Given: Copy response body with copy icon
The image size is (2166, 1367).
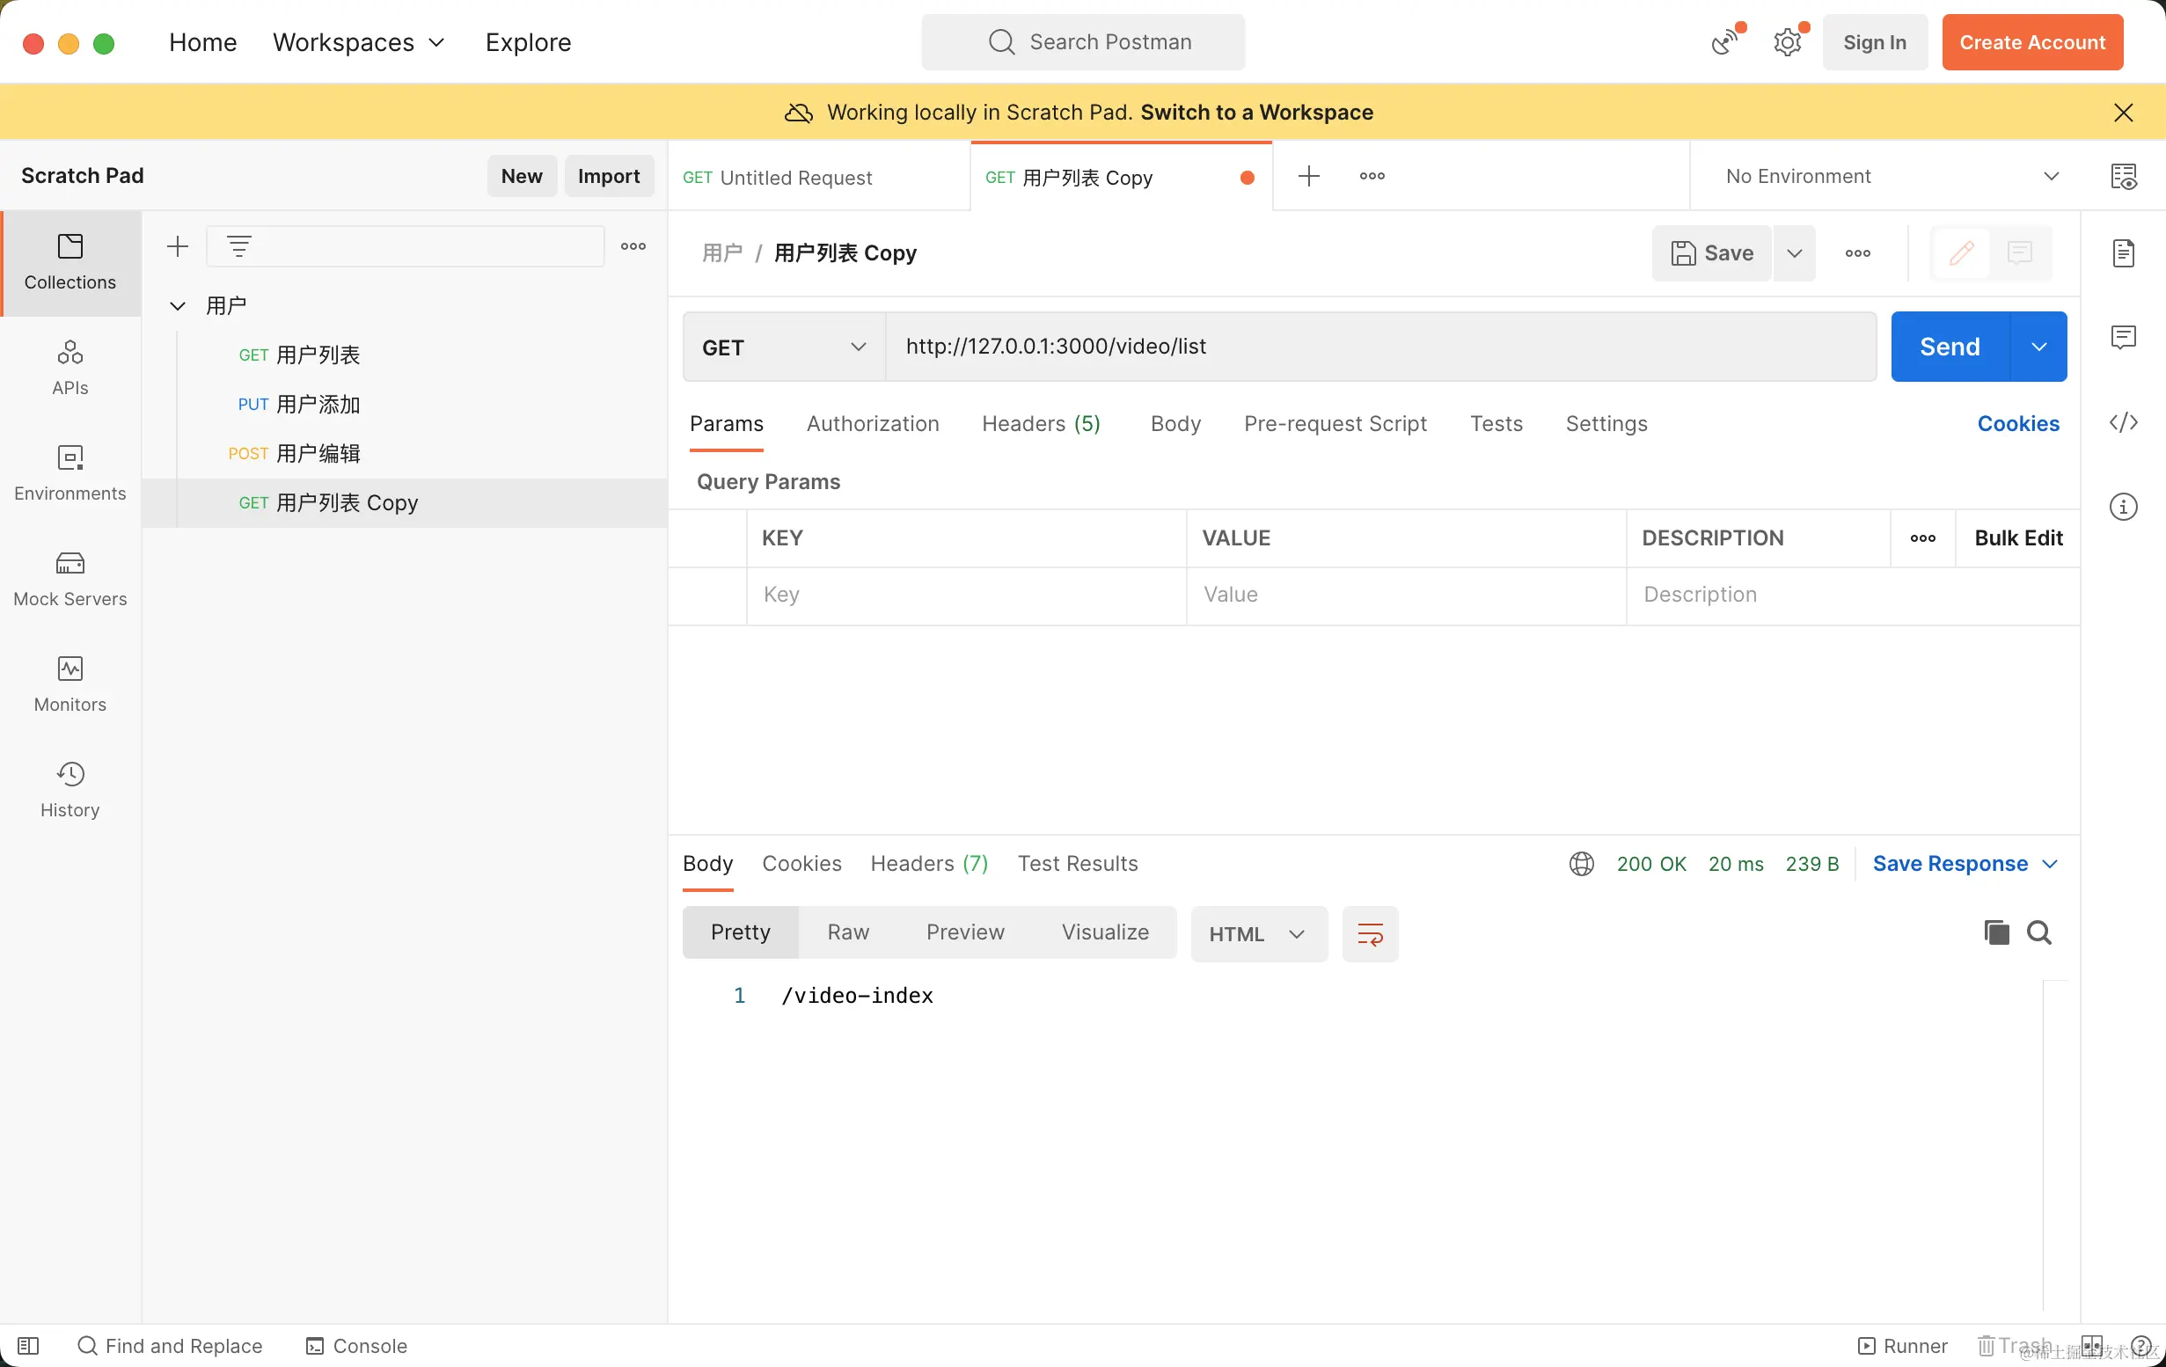Looking at the screenshot, I should coord(1996,932).
